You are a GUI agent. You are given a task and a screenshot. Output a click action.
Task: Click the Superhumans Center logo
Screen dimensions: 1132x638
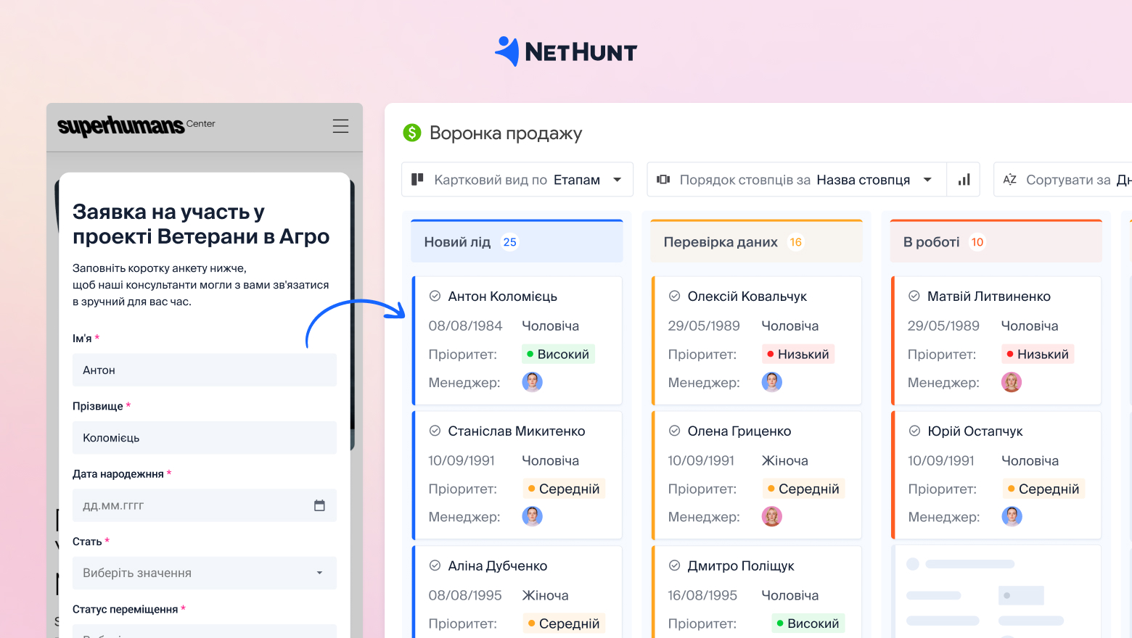pyautogui.click(x=136, y=126)
